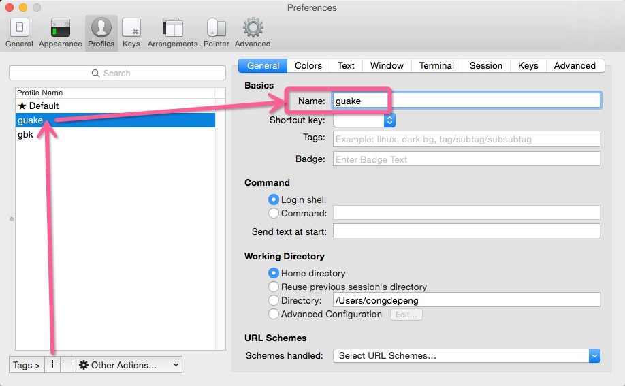Switch to the Colors tab
625x386 pixels.
(x=308, y=66)
